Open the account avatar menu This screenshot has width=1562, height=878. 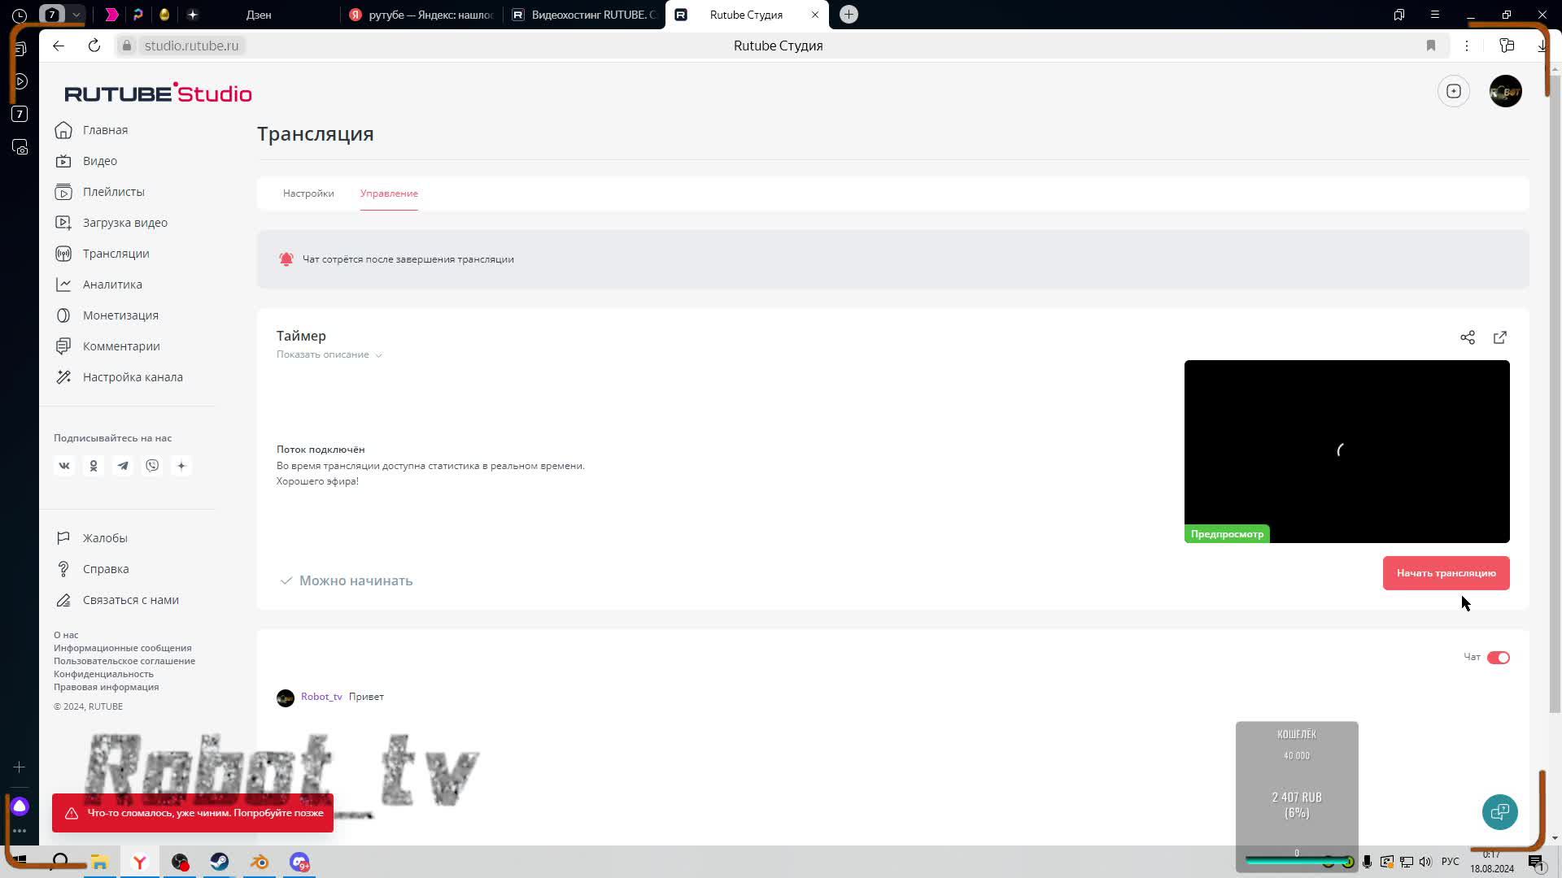1505,91
